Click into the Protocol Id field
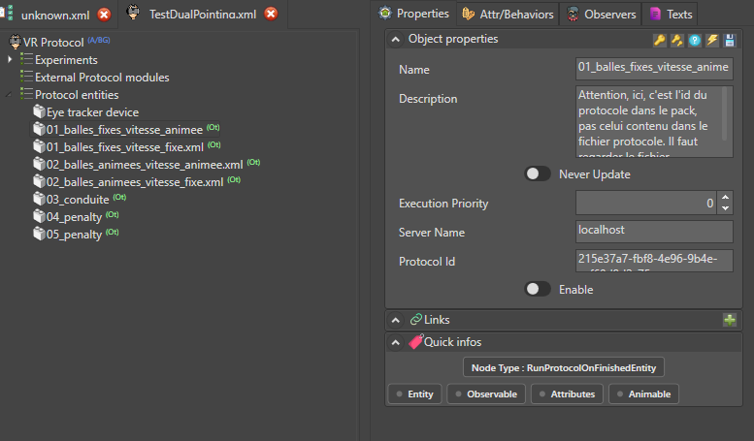The height and width of the screenshot is (441, 754). [654, 261]
